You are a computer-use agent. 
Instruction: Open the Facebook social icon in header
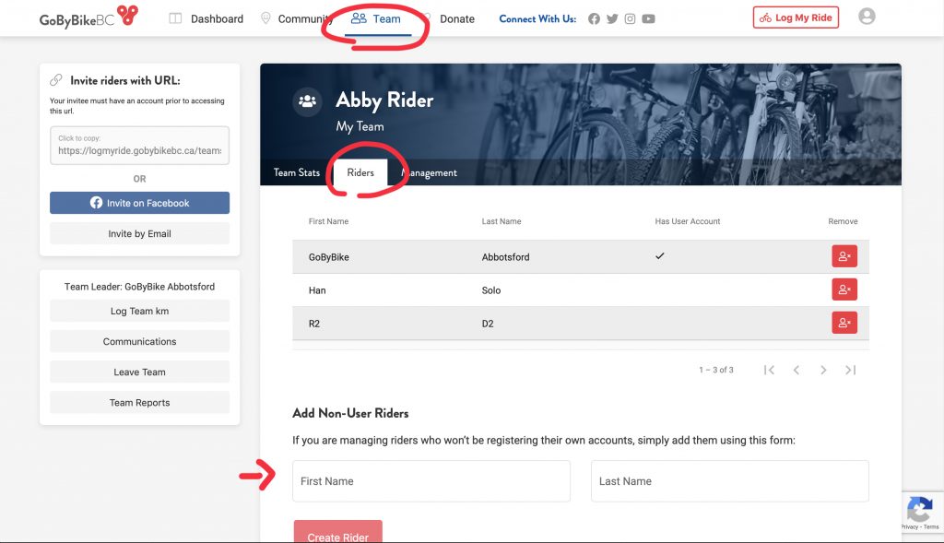(x=594, y=18)
